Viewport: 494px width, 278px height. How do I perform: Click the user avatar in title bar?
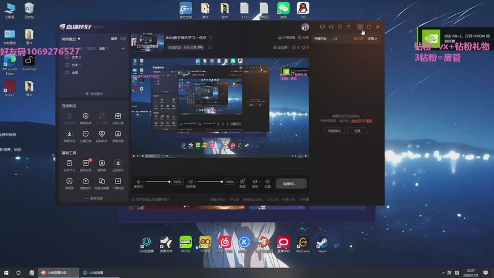(304, 27)
